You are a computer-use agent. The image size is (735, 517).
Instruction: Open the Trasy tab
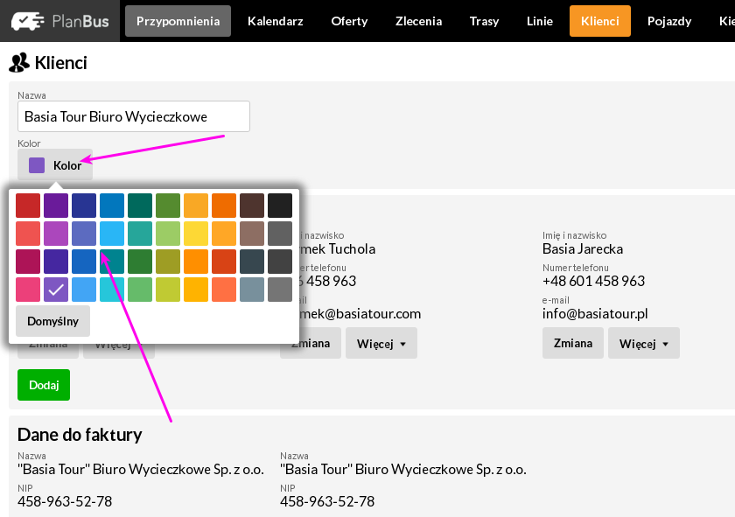pyautogui.click(x=484, y=21)
